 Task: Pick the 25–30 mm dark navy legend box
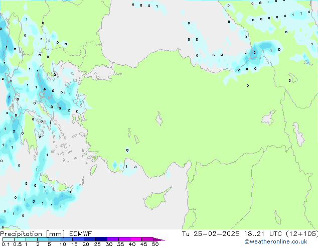[101, 239]
